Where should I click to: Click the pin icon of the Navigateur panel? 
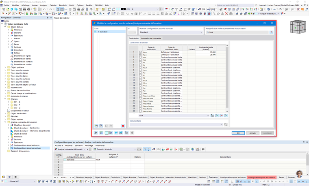coord(48,18)
